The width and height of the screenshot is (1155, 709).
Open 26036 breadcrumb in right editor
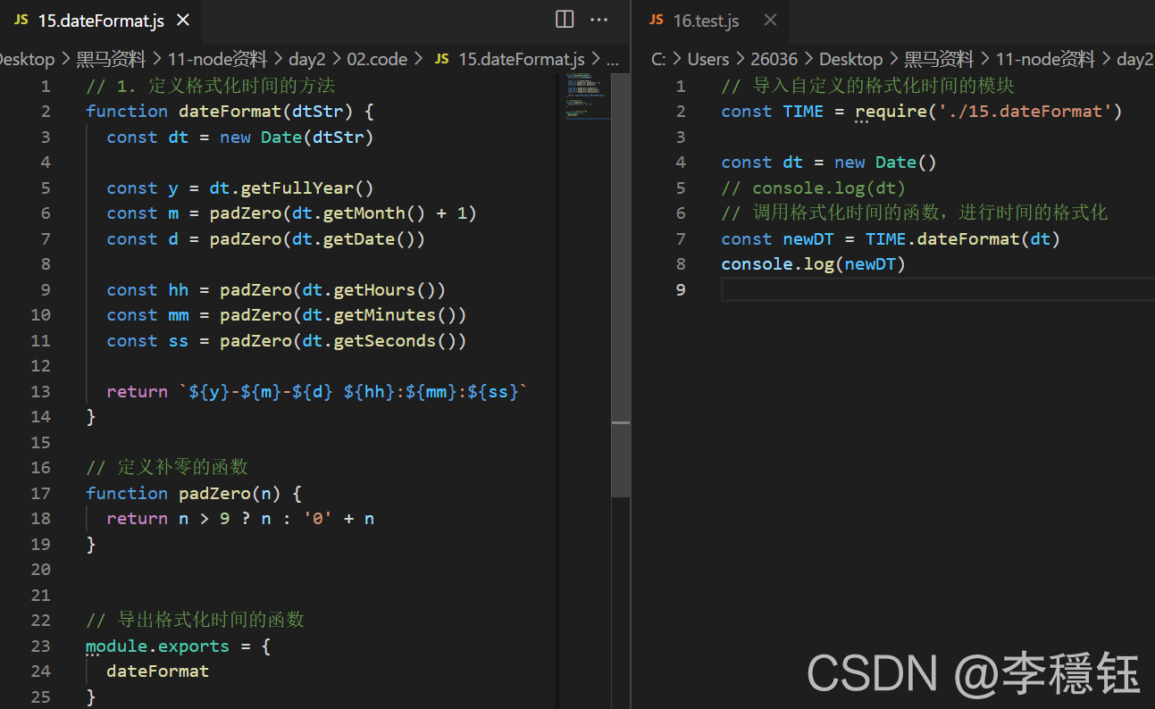pos(774,59)
